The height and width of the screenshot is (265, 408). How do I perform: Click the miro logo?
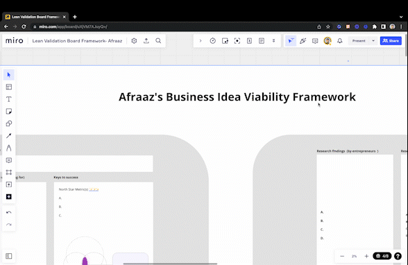(x=15, y=41)
